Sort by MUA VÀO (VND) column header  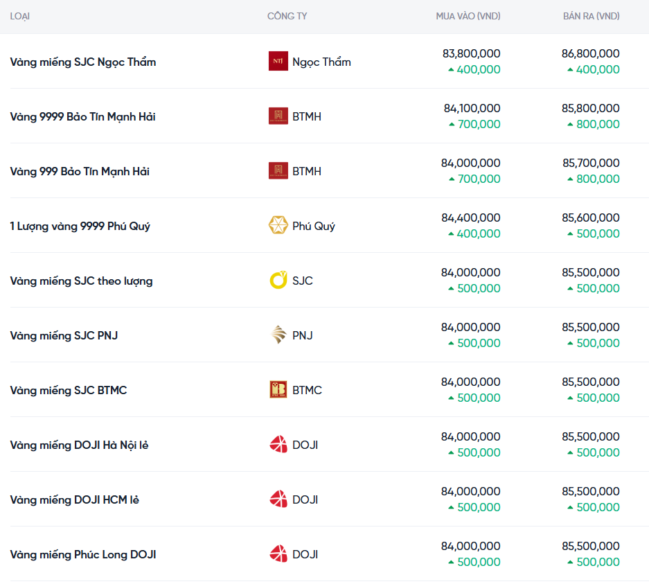pos(468,16)
